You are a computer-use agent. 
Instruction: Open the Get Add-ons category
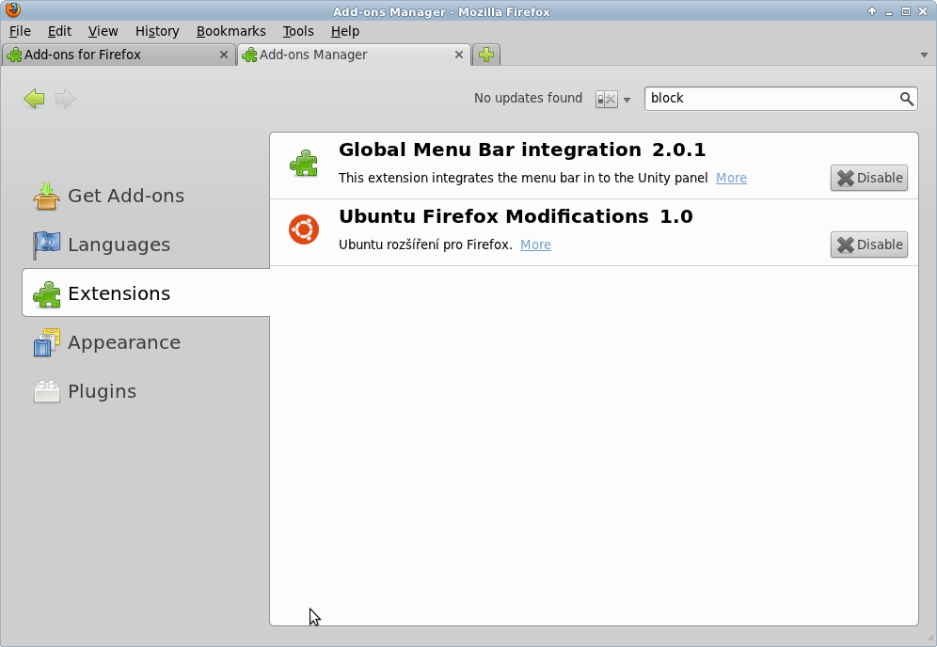(x=146, y=196)
